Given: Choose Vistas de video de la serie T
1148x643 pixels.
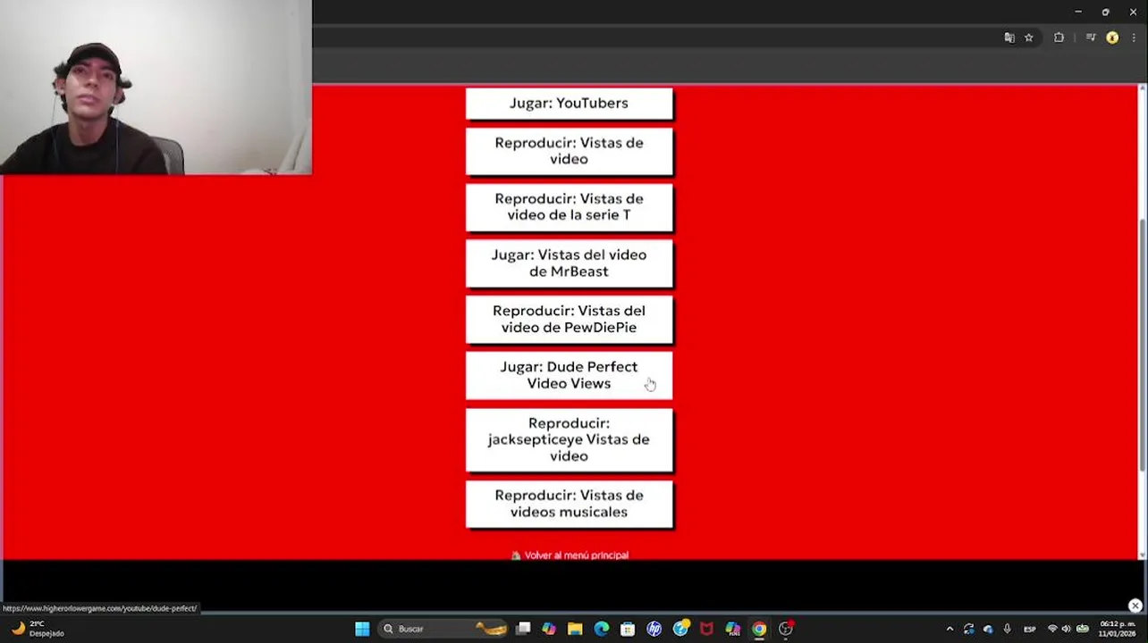Looking at the screenshot, I should 569,207.
